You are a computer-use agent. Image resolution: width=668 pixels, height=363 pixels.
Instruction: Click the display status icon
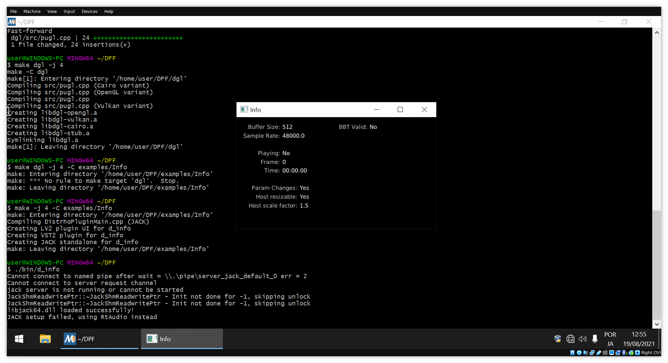coord(611,353)
